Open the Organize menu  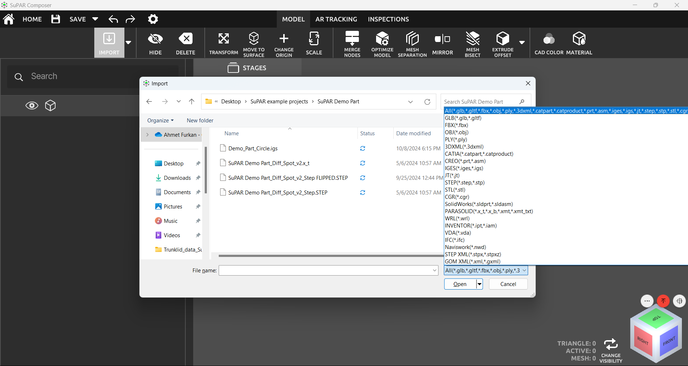pyautogui.click(x=161, y=121)
